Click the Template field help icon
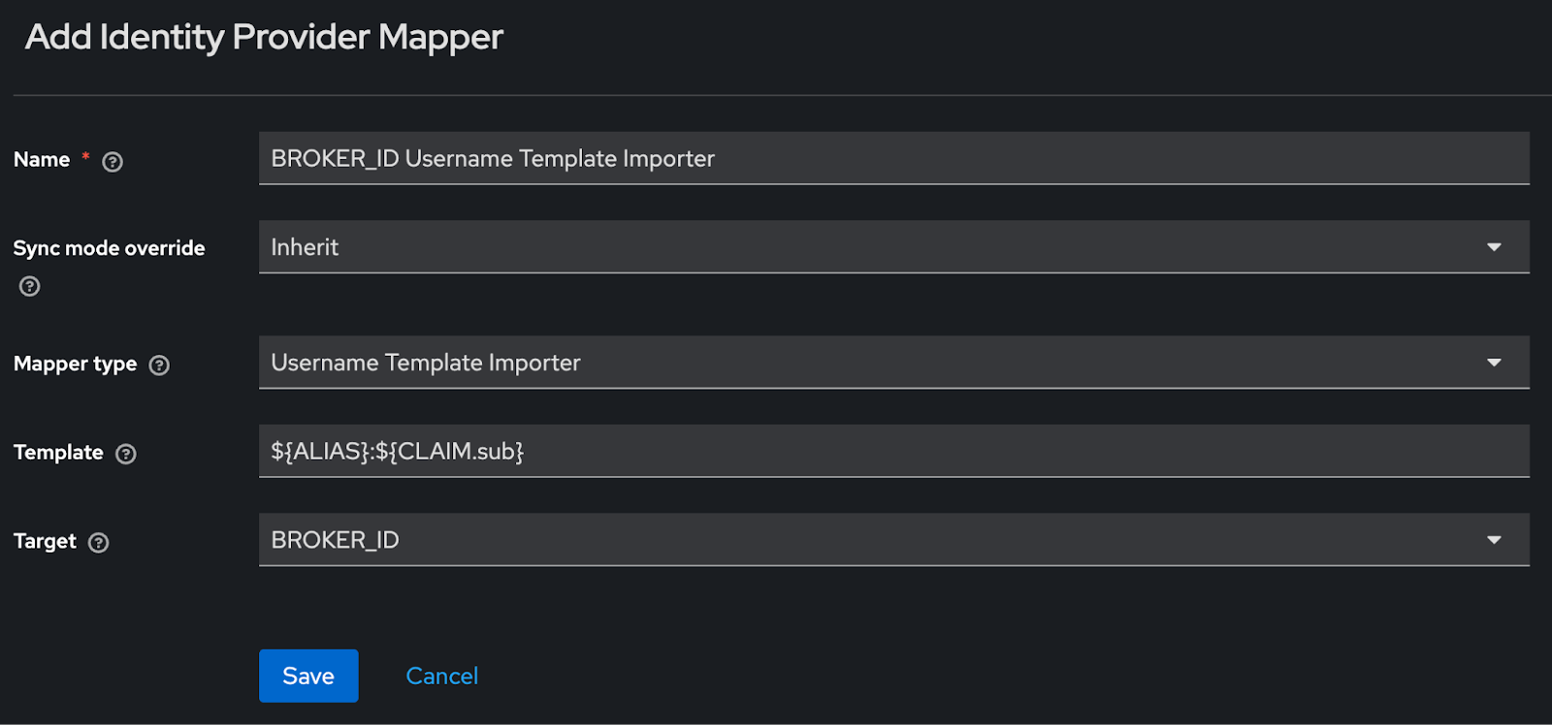 (126, 454)
